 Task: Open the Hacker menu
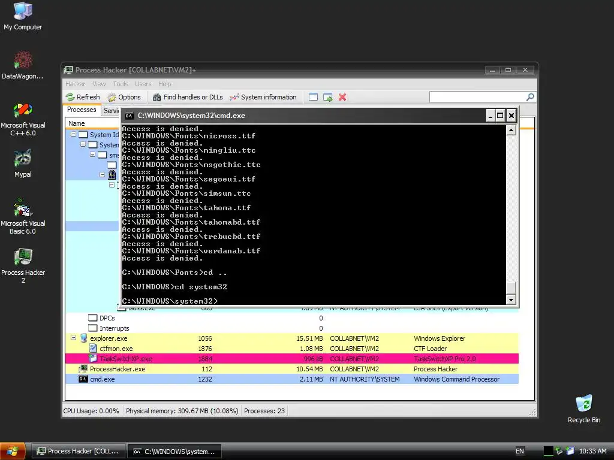pos(75,84)
